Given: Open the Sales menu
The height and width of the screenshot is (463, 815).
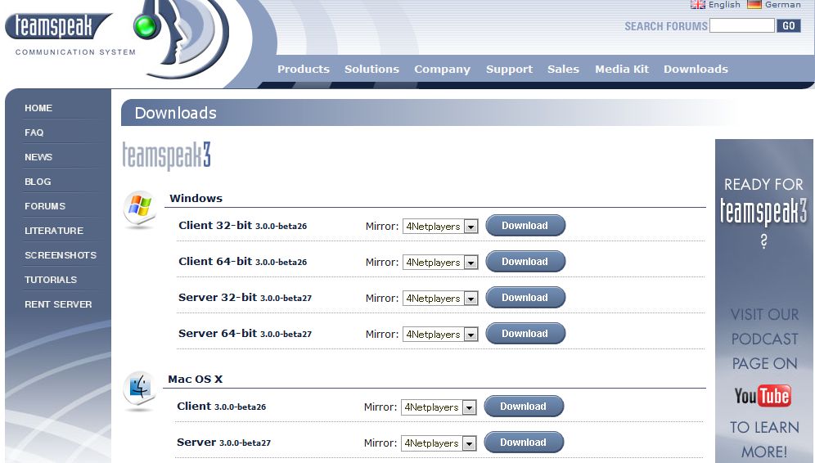Looking at the screenshot, I should click(x=563, y=69).
